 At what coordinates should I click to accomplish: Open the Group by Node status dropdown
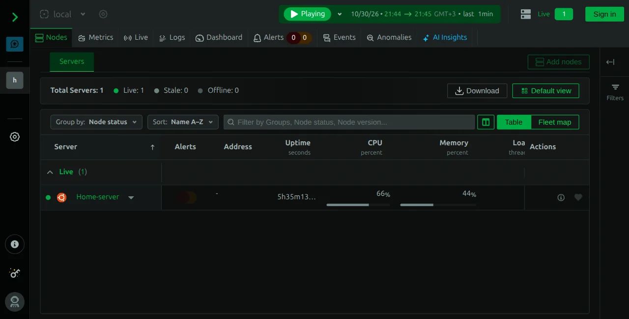point(96,122)
